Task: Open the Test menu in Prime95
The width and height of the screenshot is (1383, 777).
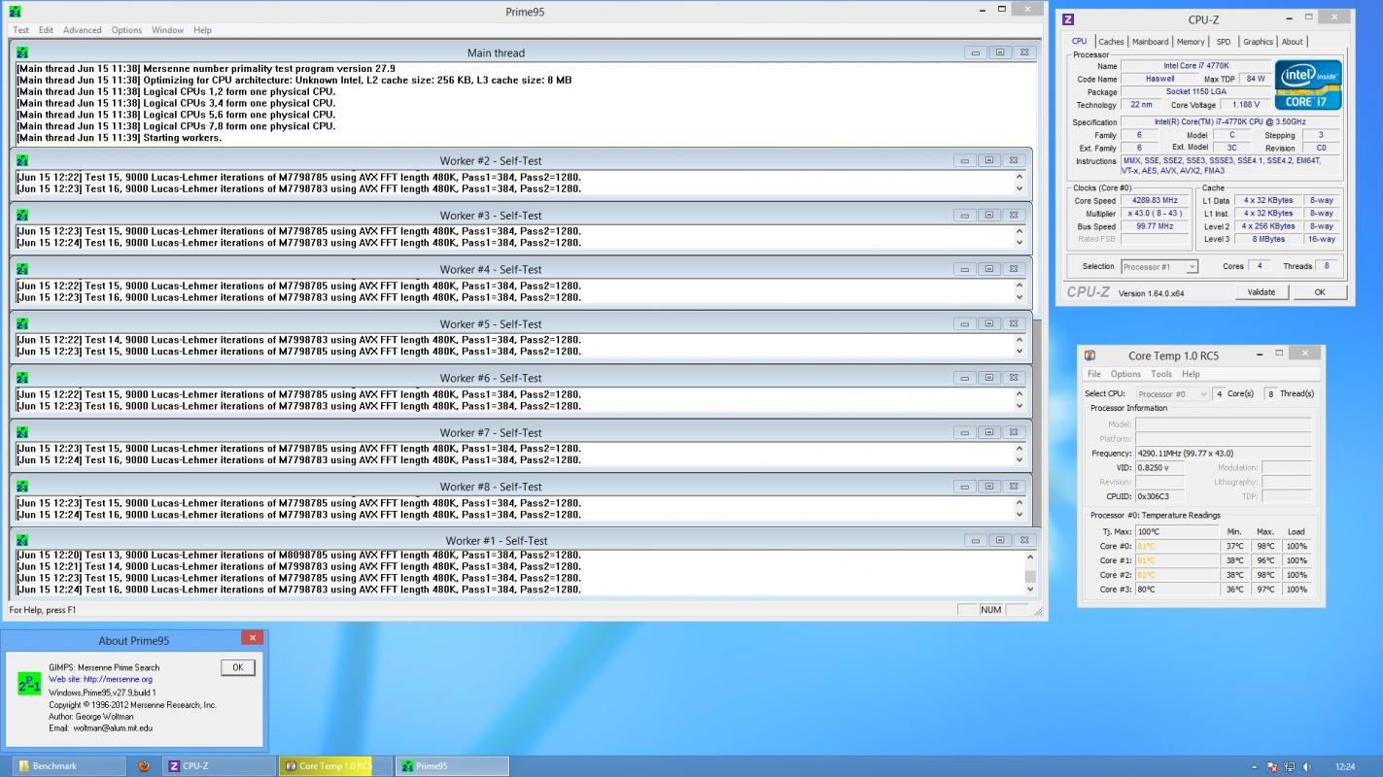Action: 20,30
